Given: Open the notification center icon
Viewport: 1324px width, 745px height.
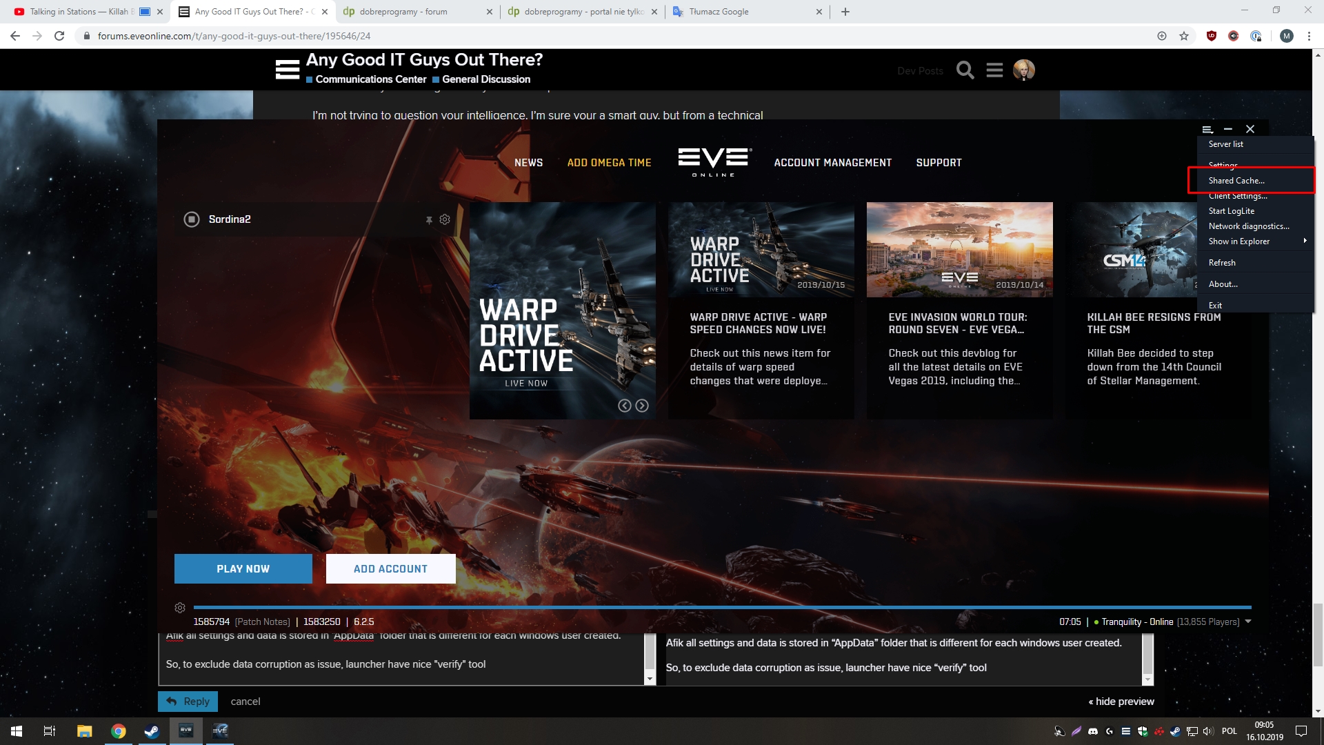Looking at the screenshot, I should [x=1301, y=731].
